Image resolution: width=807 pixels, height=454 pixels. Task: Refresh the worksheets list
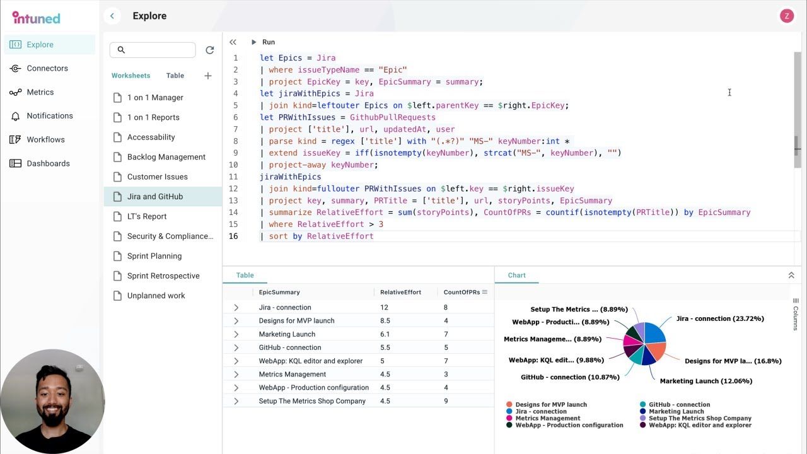coord(210,50)
